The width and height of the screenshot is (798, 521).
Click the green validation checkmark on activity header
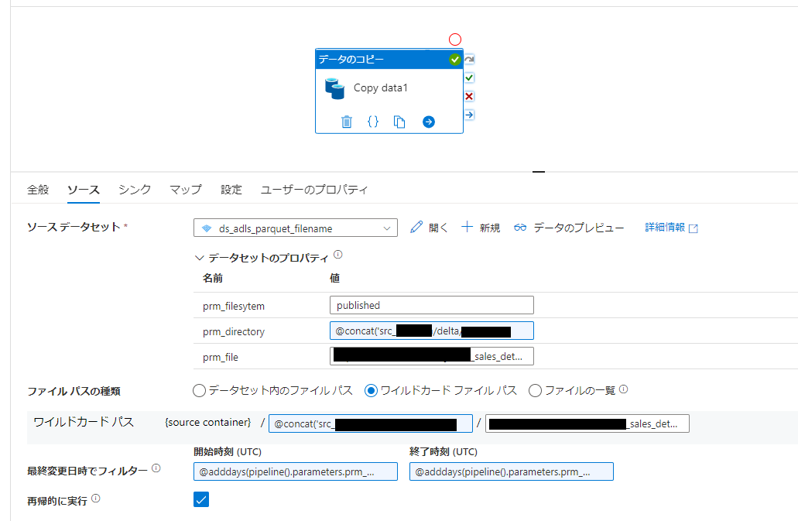pyautogui.click(x=455, y=60)
